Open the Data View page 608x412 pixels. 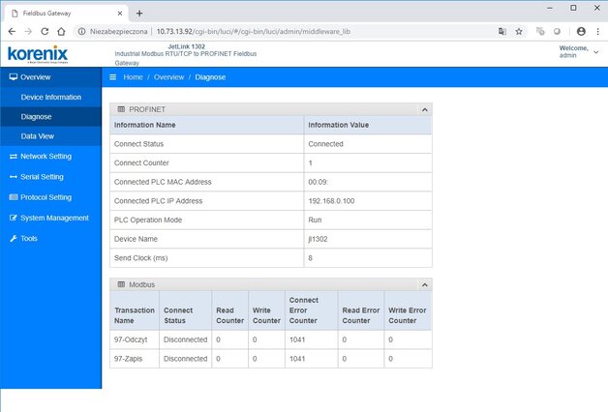37,136
